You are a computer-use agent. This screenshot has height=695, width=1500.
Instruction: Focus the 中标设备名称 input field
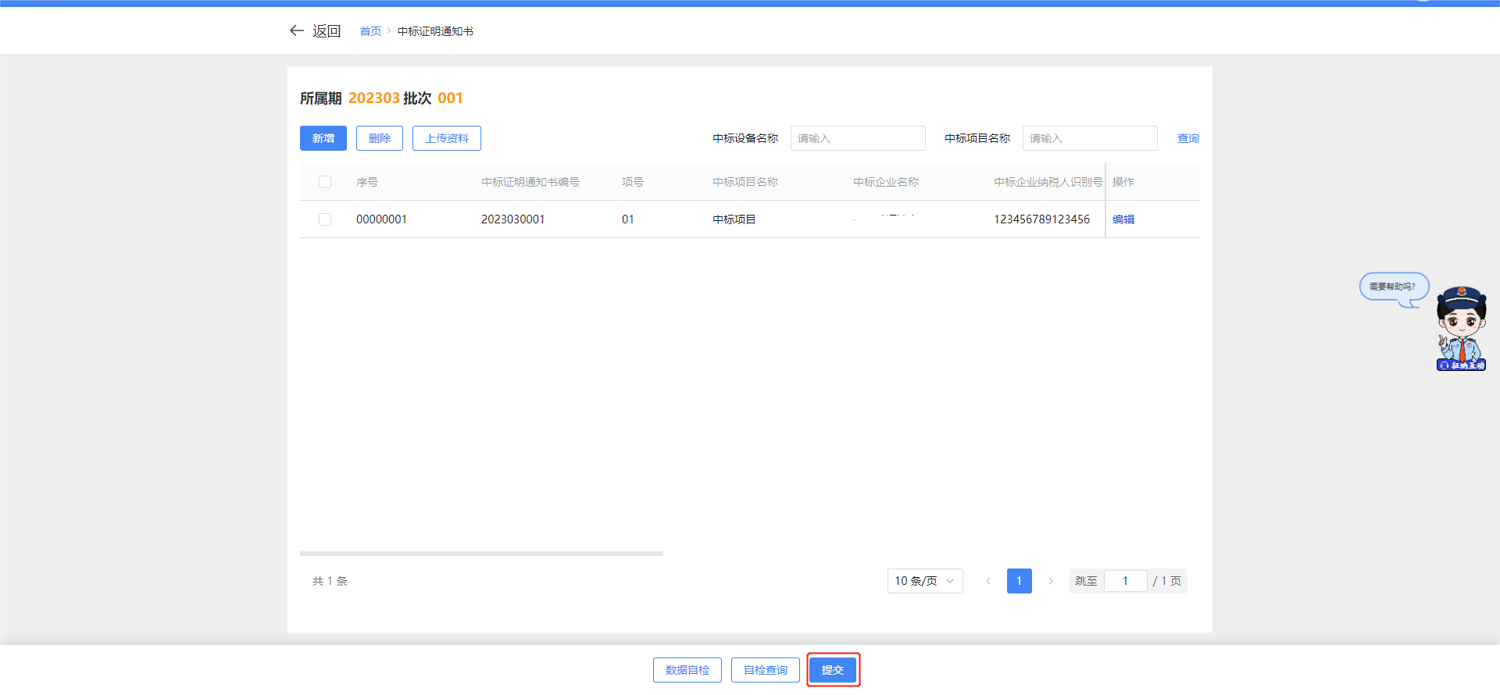tap(858, 138)
